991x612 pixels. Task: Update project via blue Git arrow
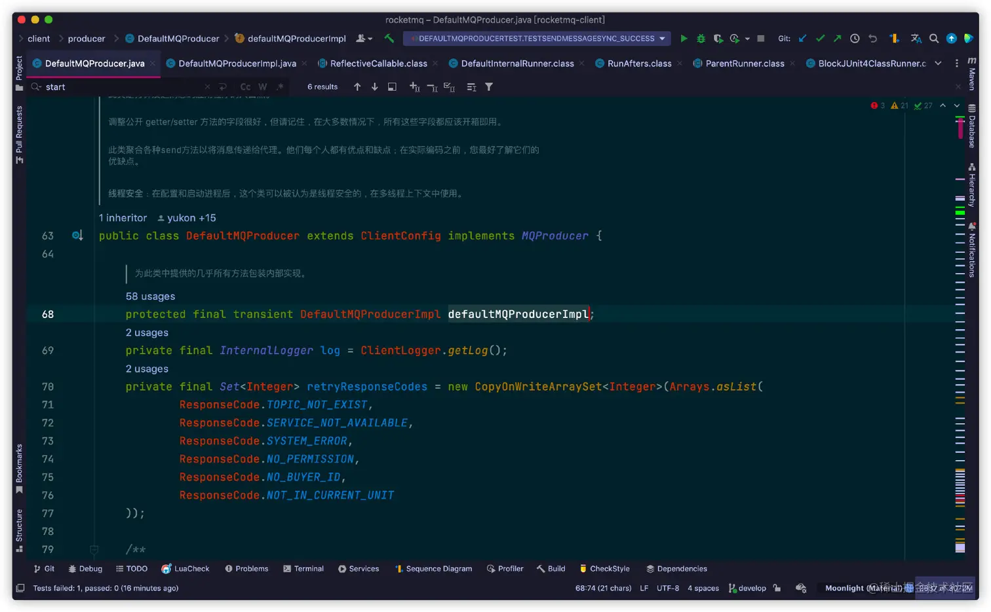803,39
